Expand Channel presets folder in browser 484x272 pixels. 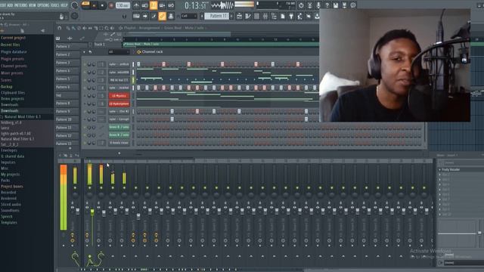pyautogui.click(x=14, y=66)
